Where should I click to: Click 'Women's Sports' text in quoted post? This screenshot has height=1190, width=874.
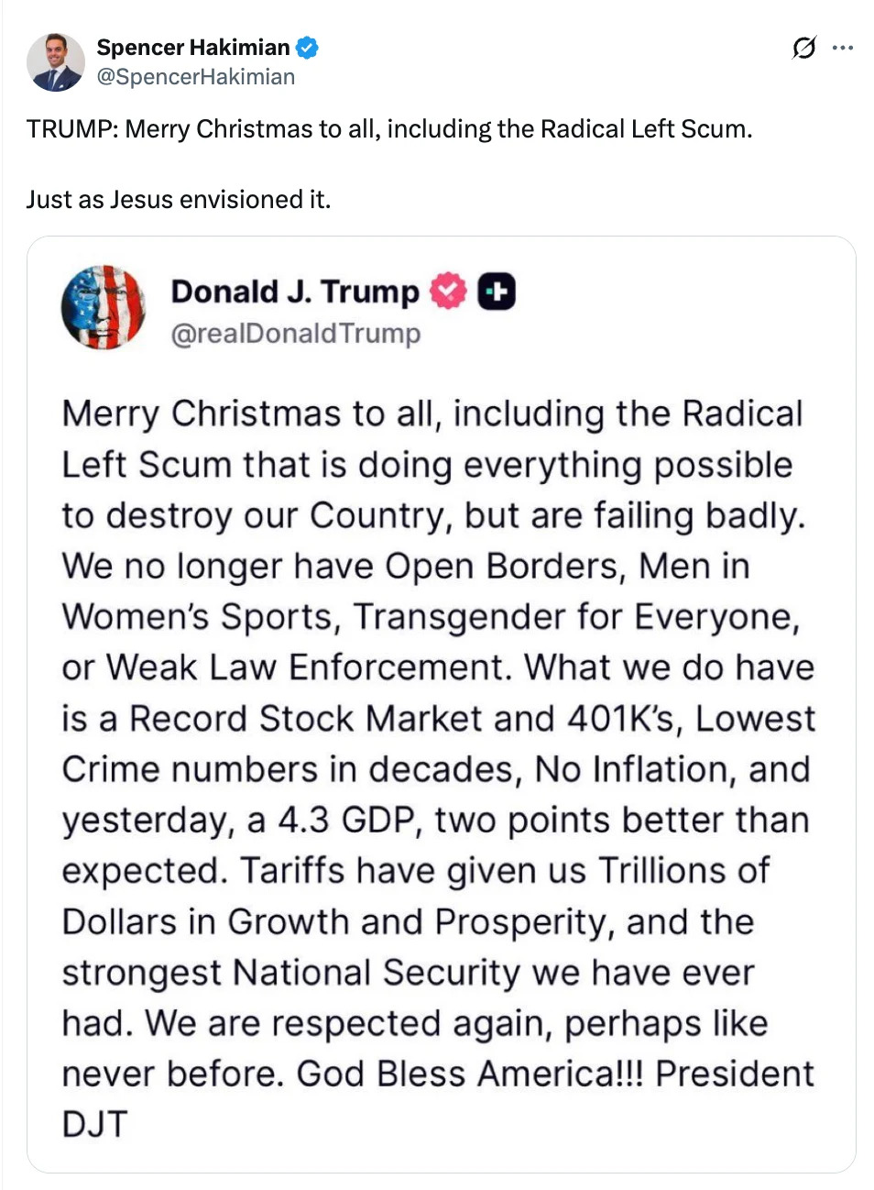point(197,617)
